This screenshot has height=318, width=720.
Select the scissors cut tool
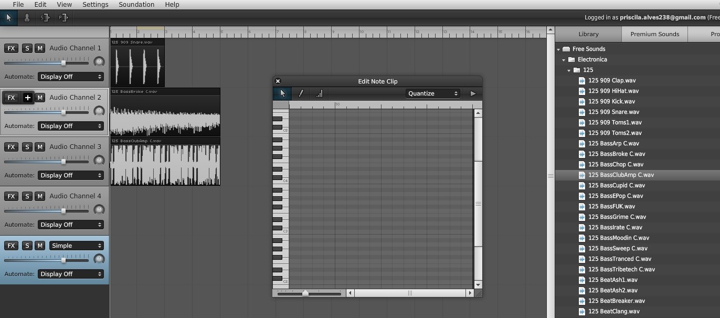26,17
